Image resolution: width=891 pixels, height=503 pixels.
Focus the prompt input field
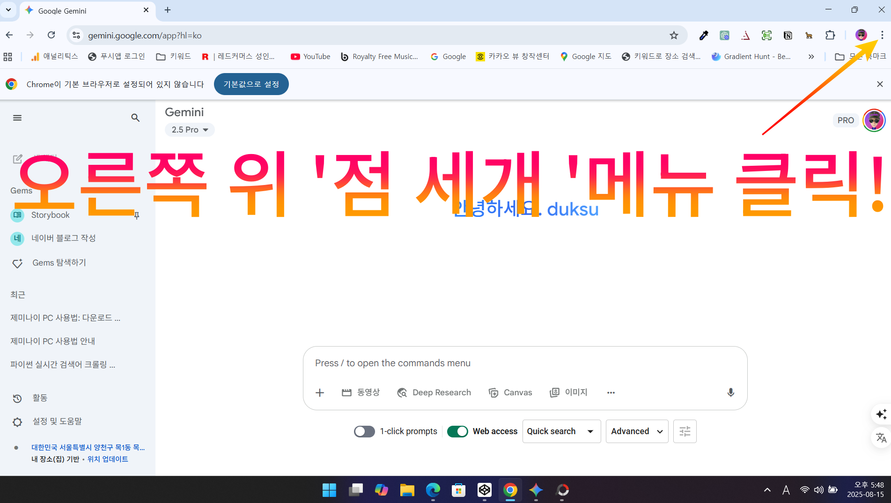tap(524, 363)
